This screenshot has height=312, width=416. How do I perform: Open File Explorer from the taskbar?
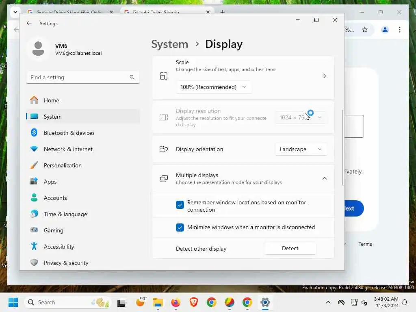click(x=158, y=302)
